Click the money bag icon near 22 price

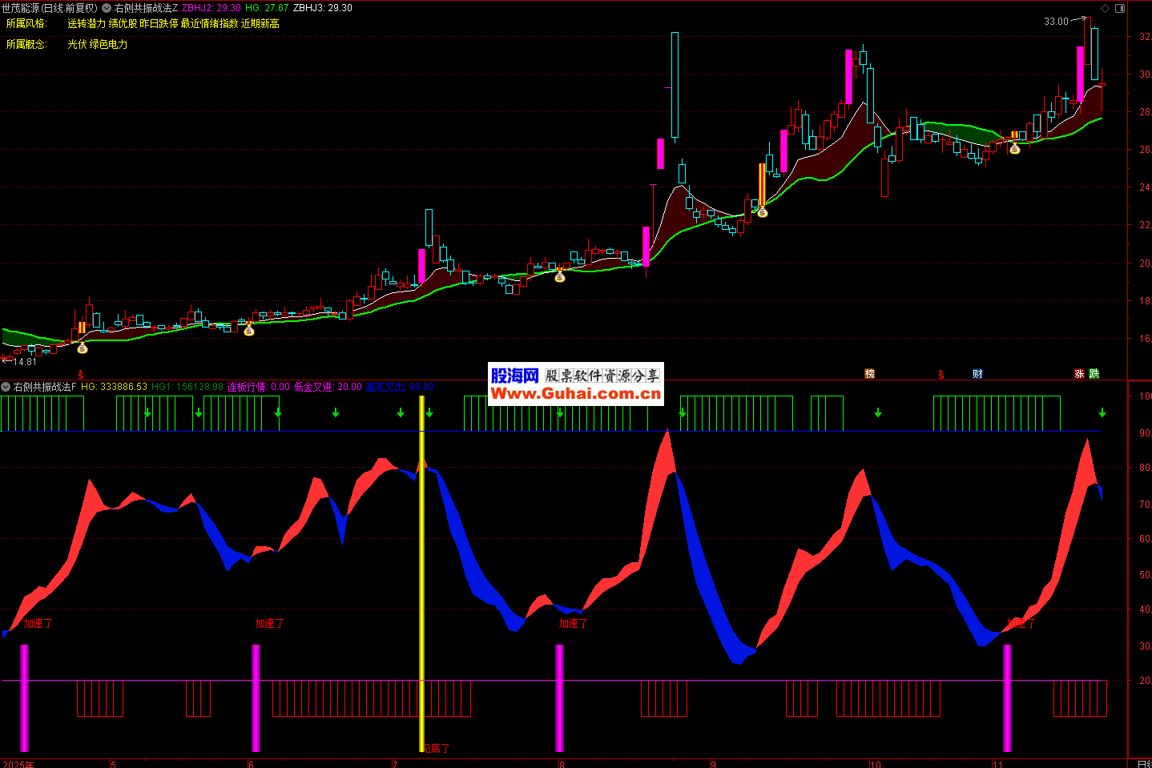[762, 212]
